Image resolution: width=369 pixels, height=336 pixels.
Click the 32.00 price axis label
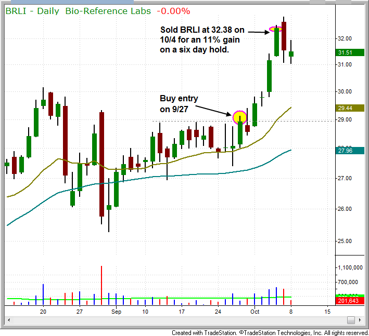point(345,38)
